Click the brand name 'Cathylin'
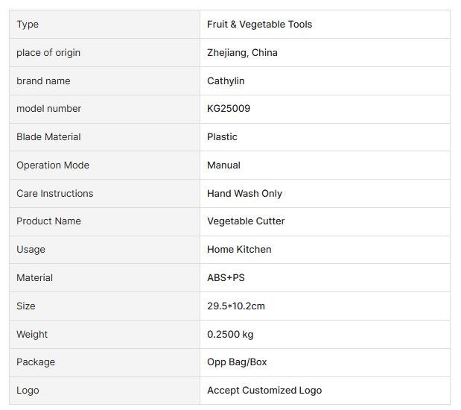 [226, 81]
